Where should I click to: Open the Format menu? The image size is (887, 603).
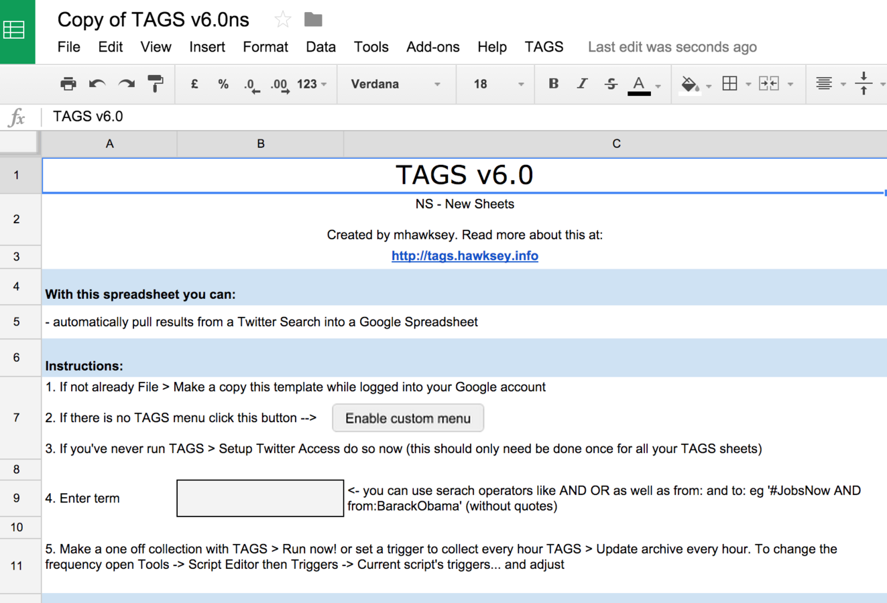click(x=265, y=47)
